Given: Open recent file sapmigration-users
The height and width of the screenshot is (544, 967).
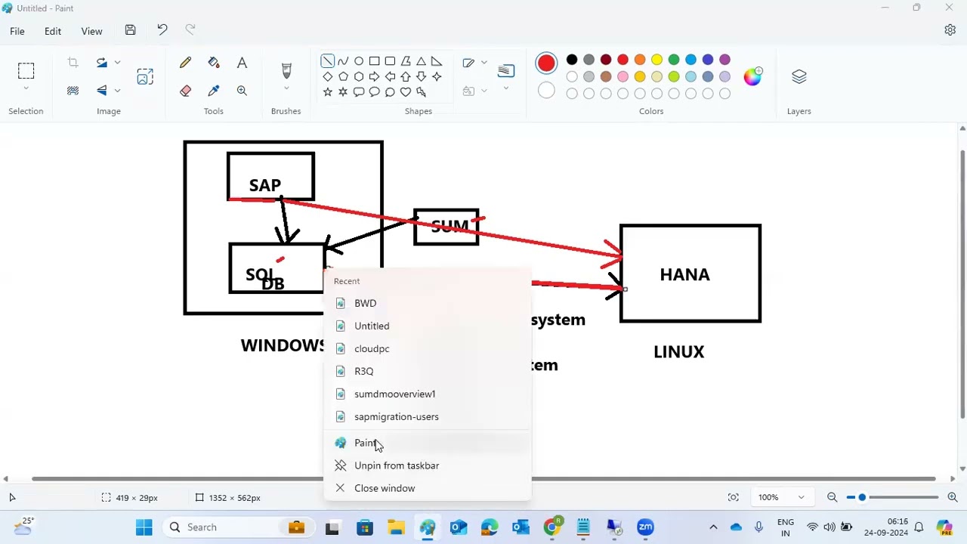Looking at the screenshot, I should pos(428,416).
